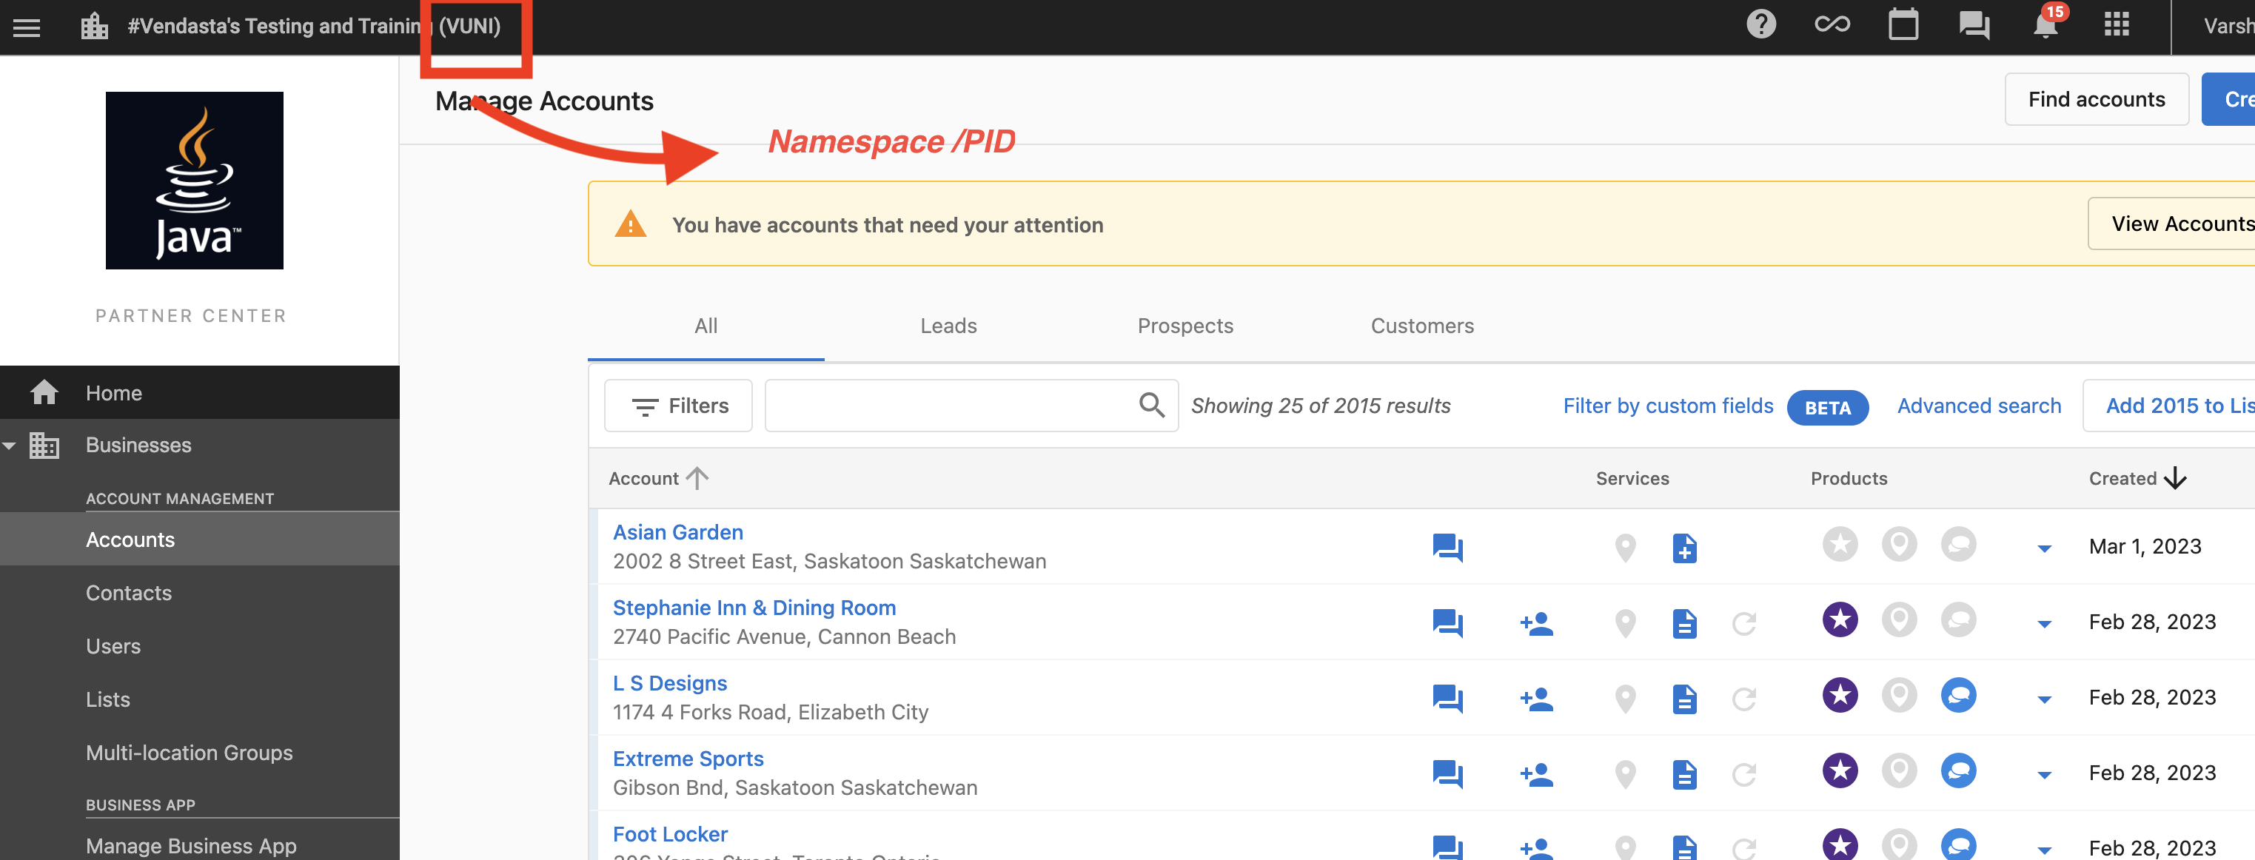Click the View Accounts button in warning banner
This screenshot has height=860, width=2255.
[2173, 224]
